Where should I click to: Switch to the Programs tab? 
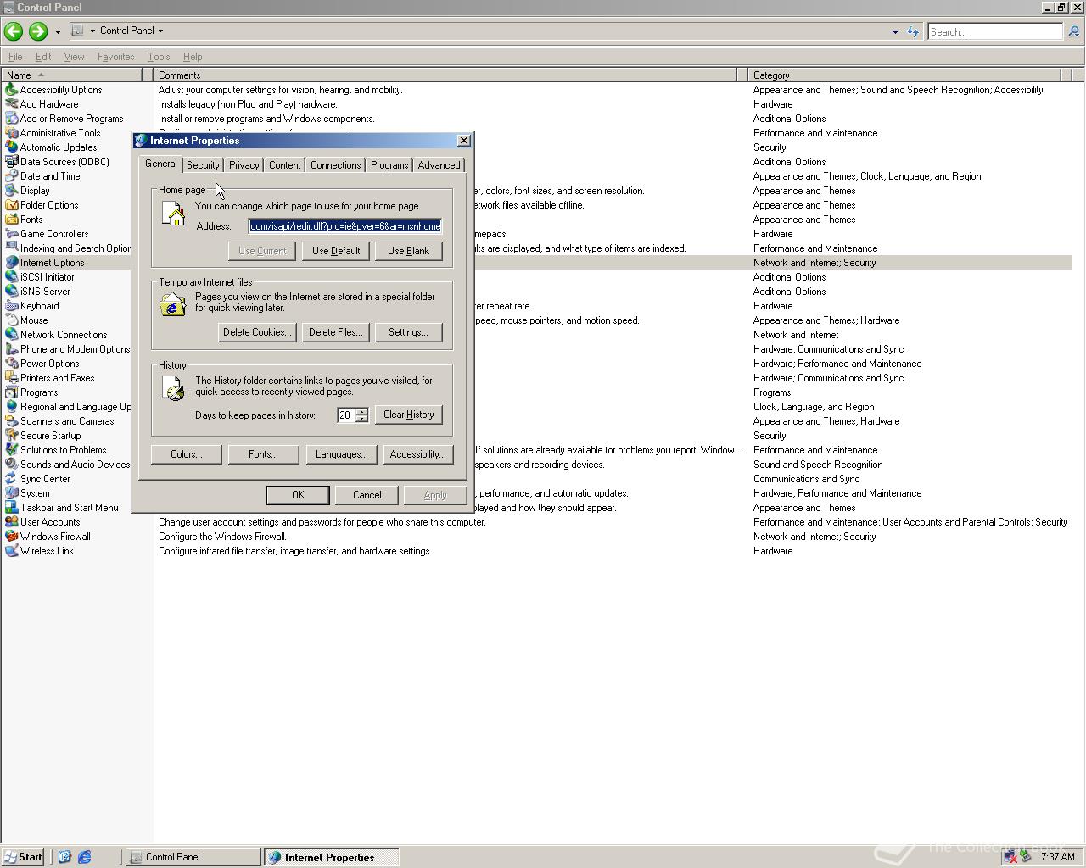[389, 165]
